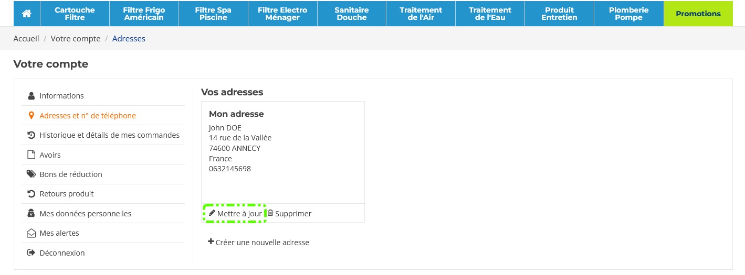Click the home icon in navigation bar
The image size is (745, 275).
click(x=26, y=14)
